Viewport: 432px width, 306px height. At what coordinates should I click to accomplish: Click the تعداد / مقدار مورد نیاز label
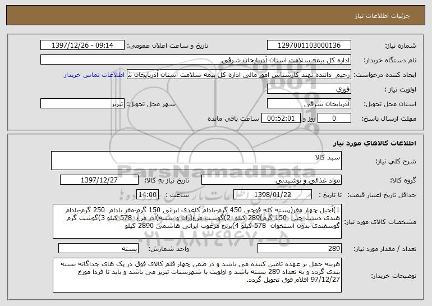pos(385,249)
